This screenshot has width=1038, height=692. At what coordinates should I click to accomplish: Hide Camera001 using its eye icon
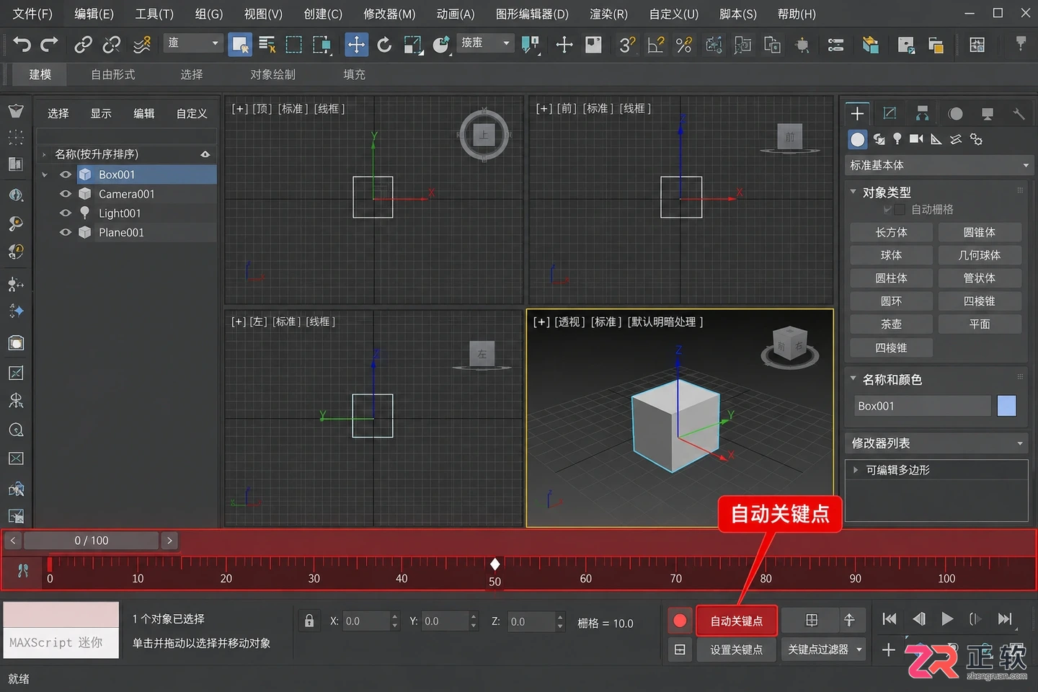(x=66, y=194)
